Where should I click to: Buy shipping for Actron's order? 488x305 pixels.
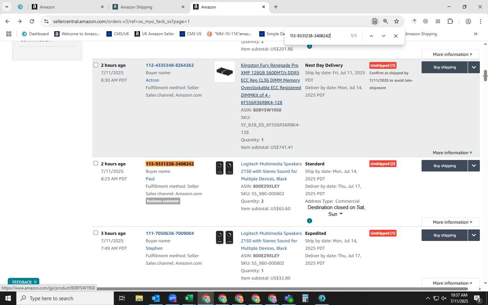445,67
